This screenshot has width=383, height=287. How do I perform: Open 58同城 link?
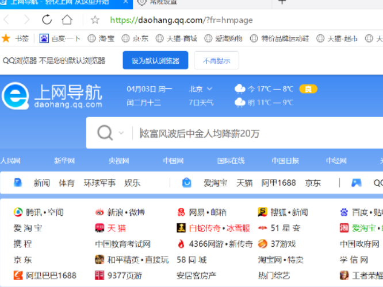pos(191,259)
